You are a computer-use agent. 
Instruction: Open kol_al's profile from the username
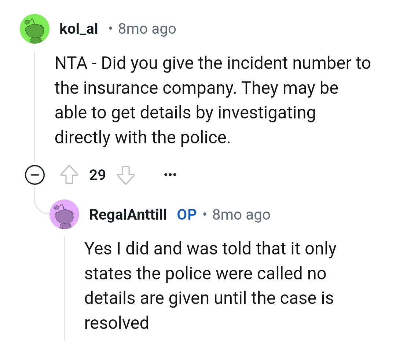click(x=78, y=29)
